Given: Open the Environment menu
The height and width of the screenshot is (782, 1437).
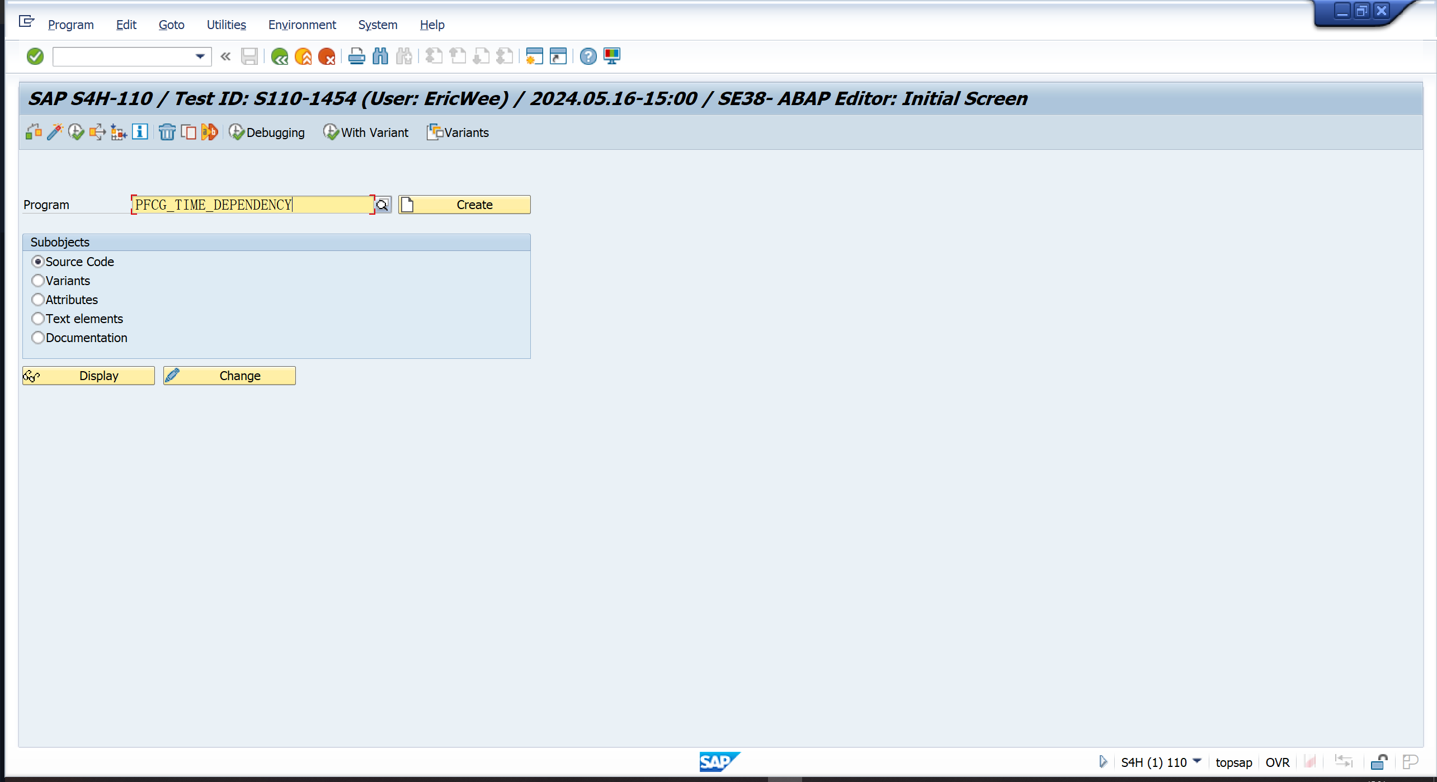Looking at the screenshot, I should 302,25.
